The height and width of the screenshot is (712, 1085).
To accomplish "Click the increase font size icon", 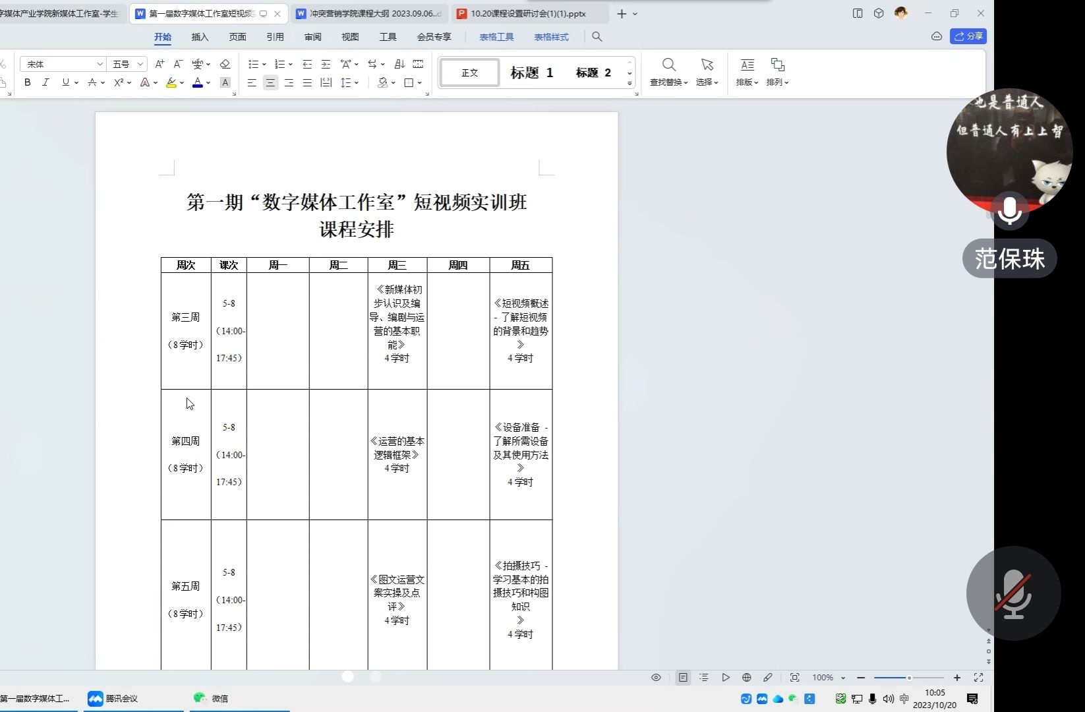I will 160,64.
